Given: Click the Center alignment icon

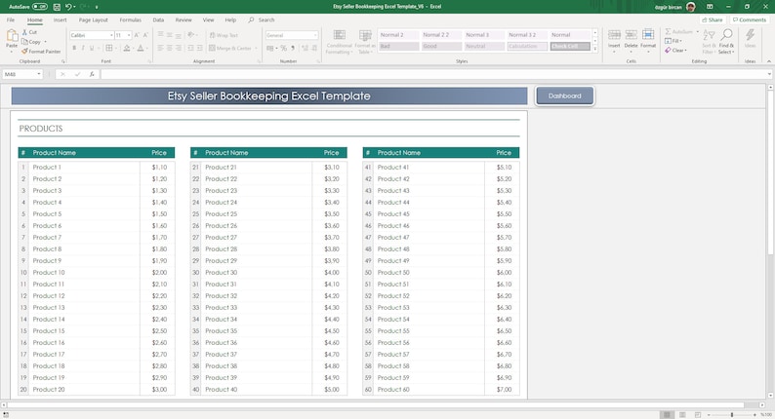Looking at the screenshot, I should [169, 48].
